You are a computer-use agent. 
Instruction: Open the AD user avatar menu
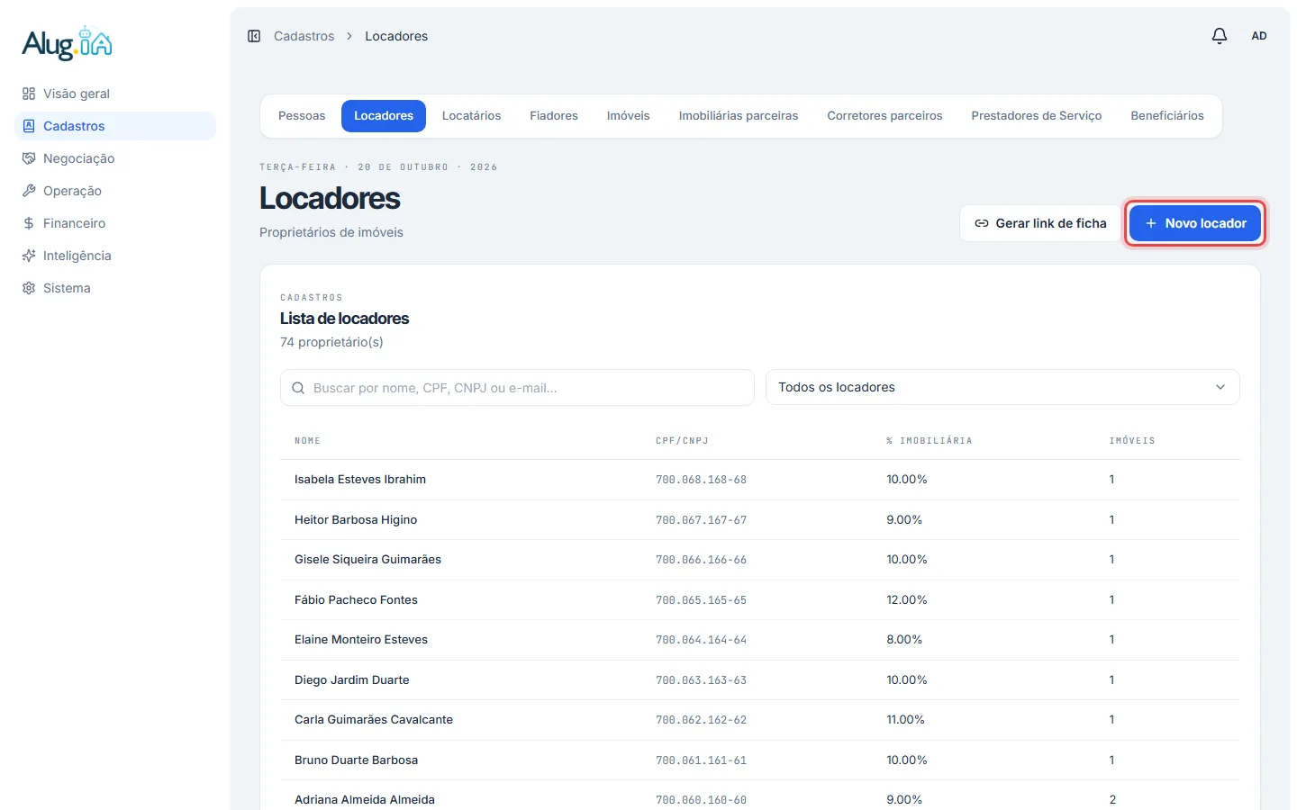coord(1259,36)
